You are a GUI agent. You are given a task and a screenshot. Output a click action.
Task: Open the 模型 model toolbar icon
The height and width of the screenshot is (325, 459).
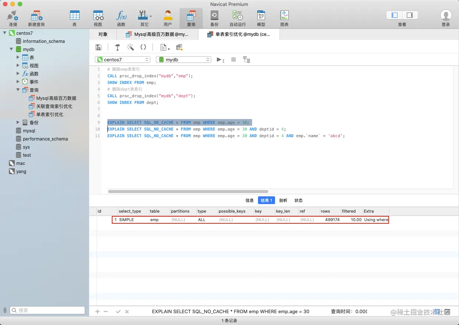pyautogui.click(x=261, y=16)
